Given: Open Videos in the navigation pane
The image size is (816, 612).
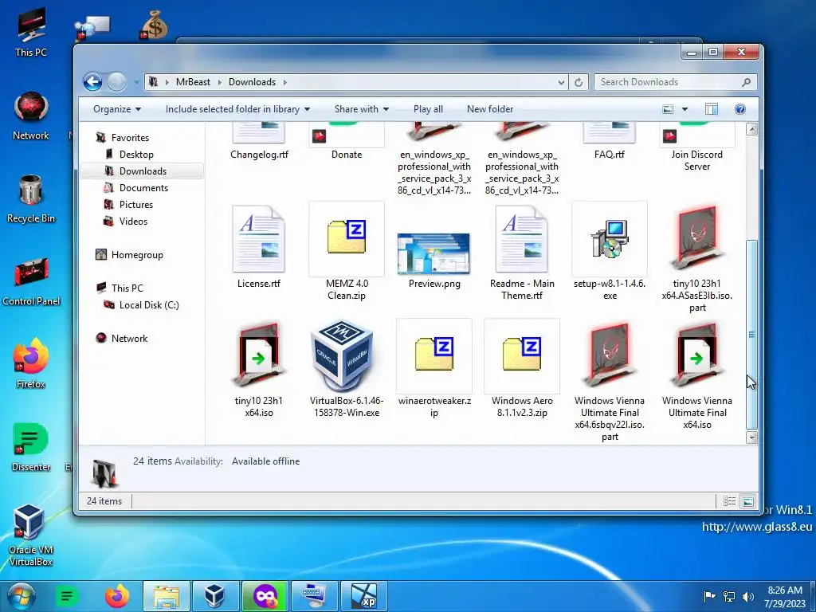Looking at the screenshot, I should (133, 222).
